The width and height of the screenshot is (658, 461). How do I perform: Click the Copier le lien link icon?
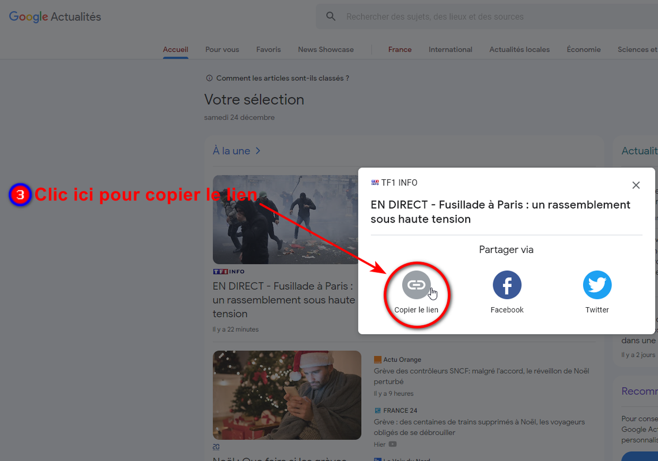416,285
